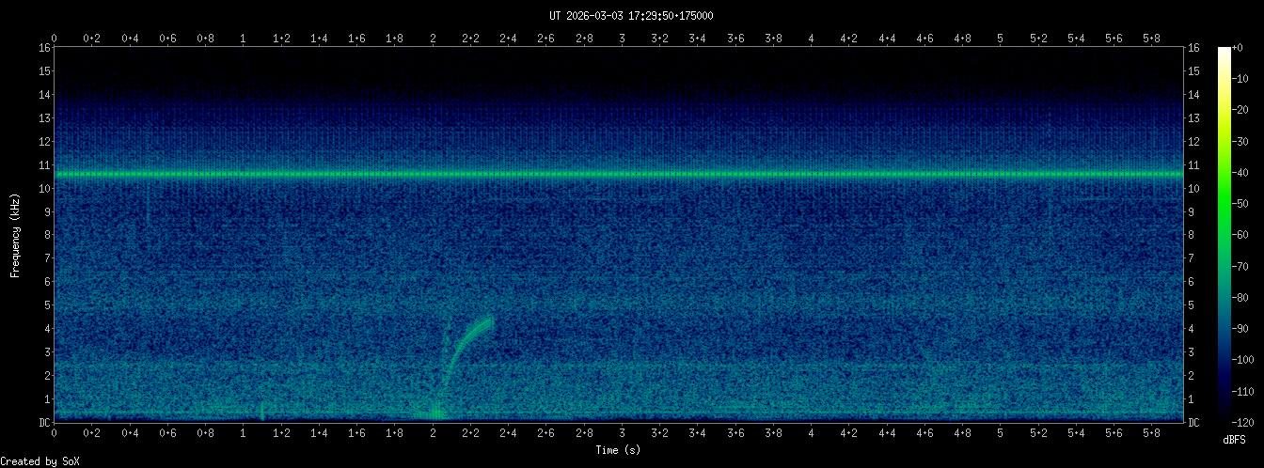Click the short vertical blip just after 1 second
1264x468 pixels.
pyautogui.click(x=261, y=411)
